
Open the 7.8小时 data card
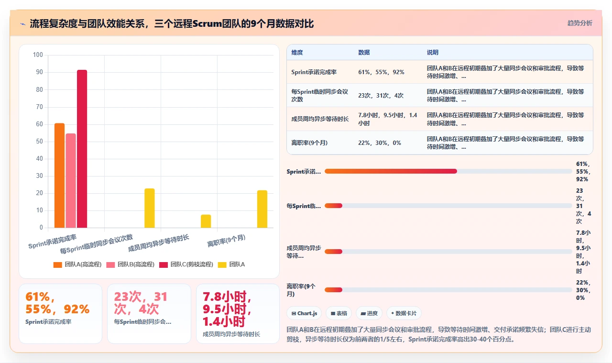[238, 314]
